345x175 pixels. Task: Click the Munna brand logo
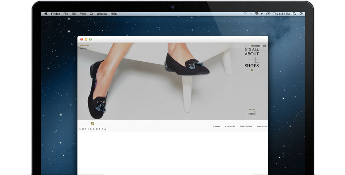tap(252, 113)
